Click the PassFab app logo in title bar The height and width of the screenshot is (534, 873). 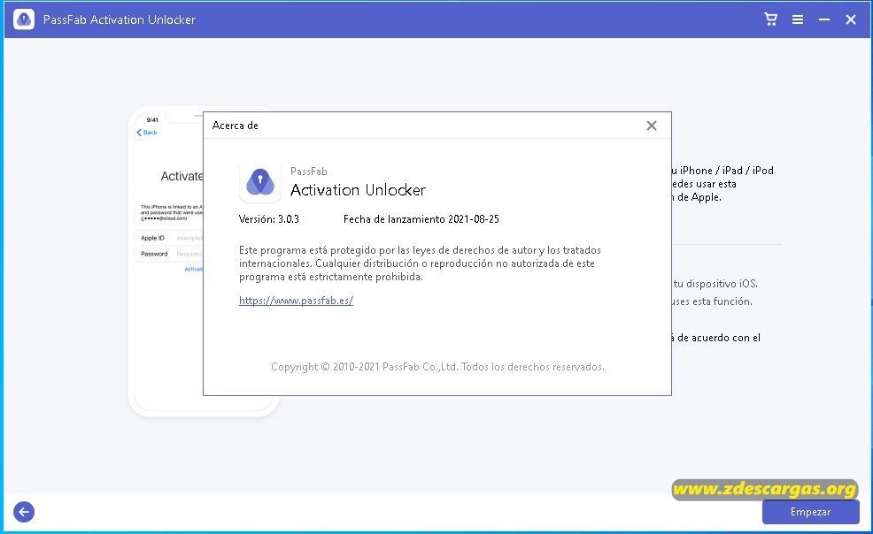24,19
